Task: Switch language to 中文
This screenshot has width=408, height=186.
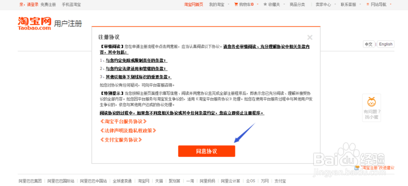Action: point(369,44)
